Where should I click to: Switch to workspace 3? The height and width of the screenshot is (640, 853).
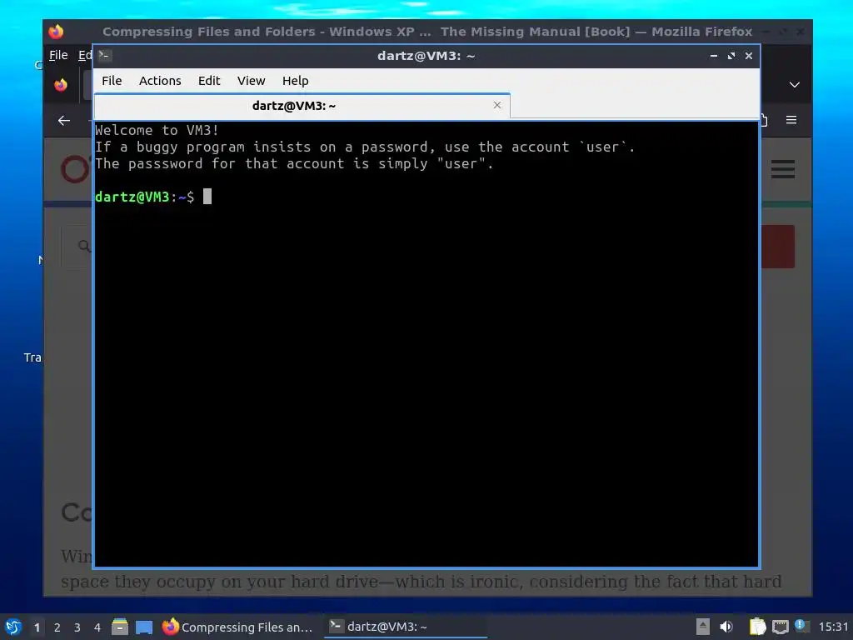77,627
